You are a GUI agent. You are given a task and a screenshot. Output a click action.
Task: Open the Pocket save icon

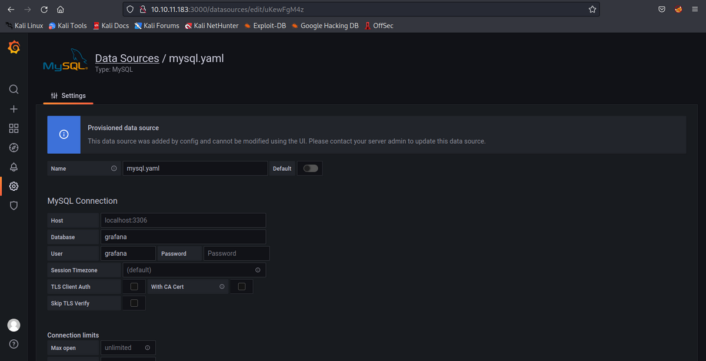662,9
